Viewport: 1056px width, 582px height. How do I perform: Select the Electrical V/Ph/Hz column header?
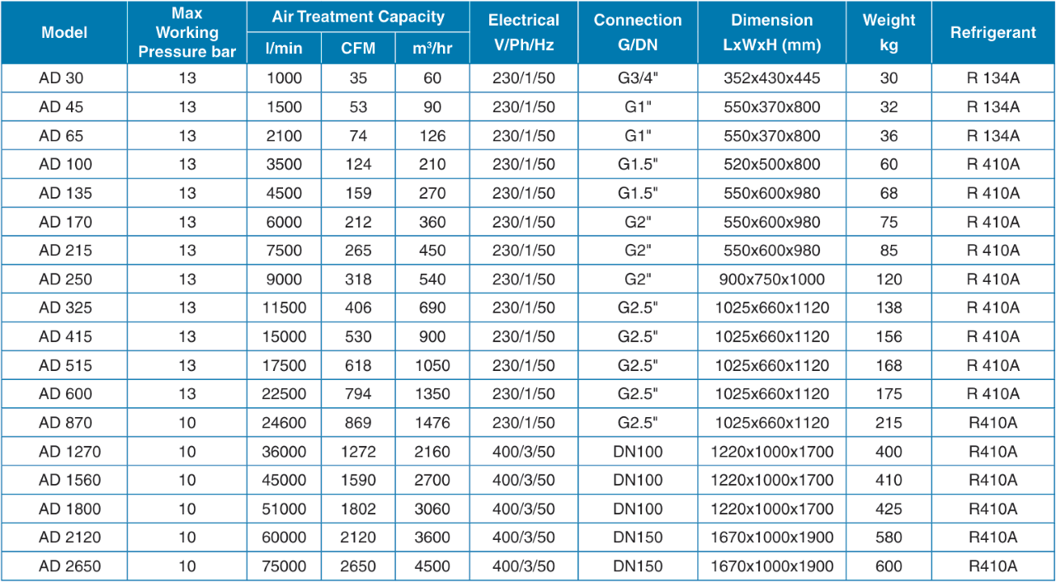point(523,33)
